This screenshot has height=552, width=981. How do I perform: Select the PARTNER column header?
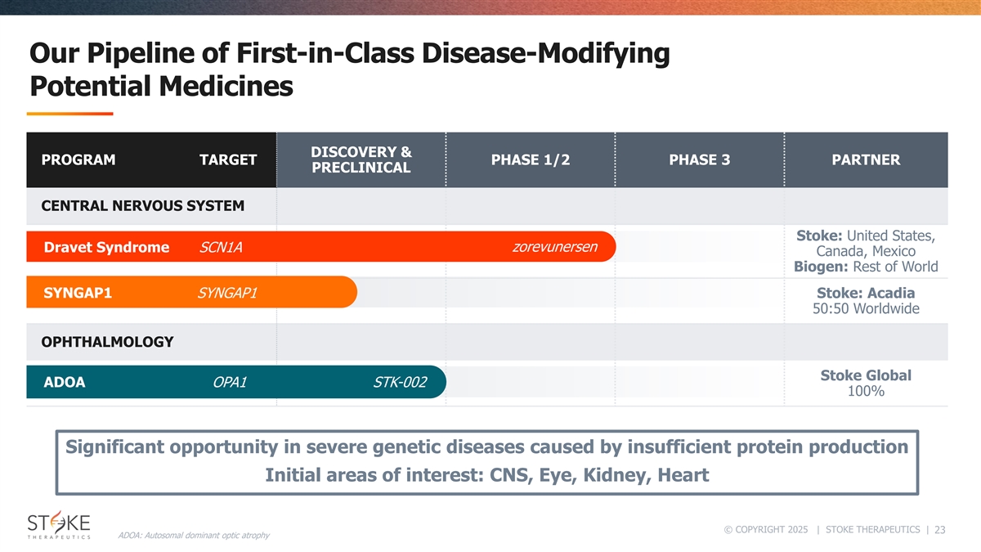coord(866,160)
